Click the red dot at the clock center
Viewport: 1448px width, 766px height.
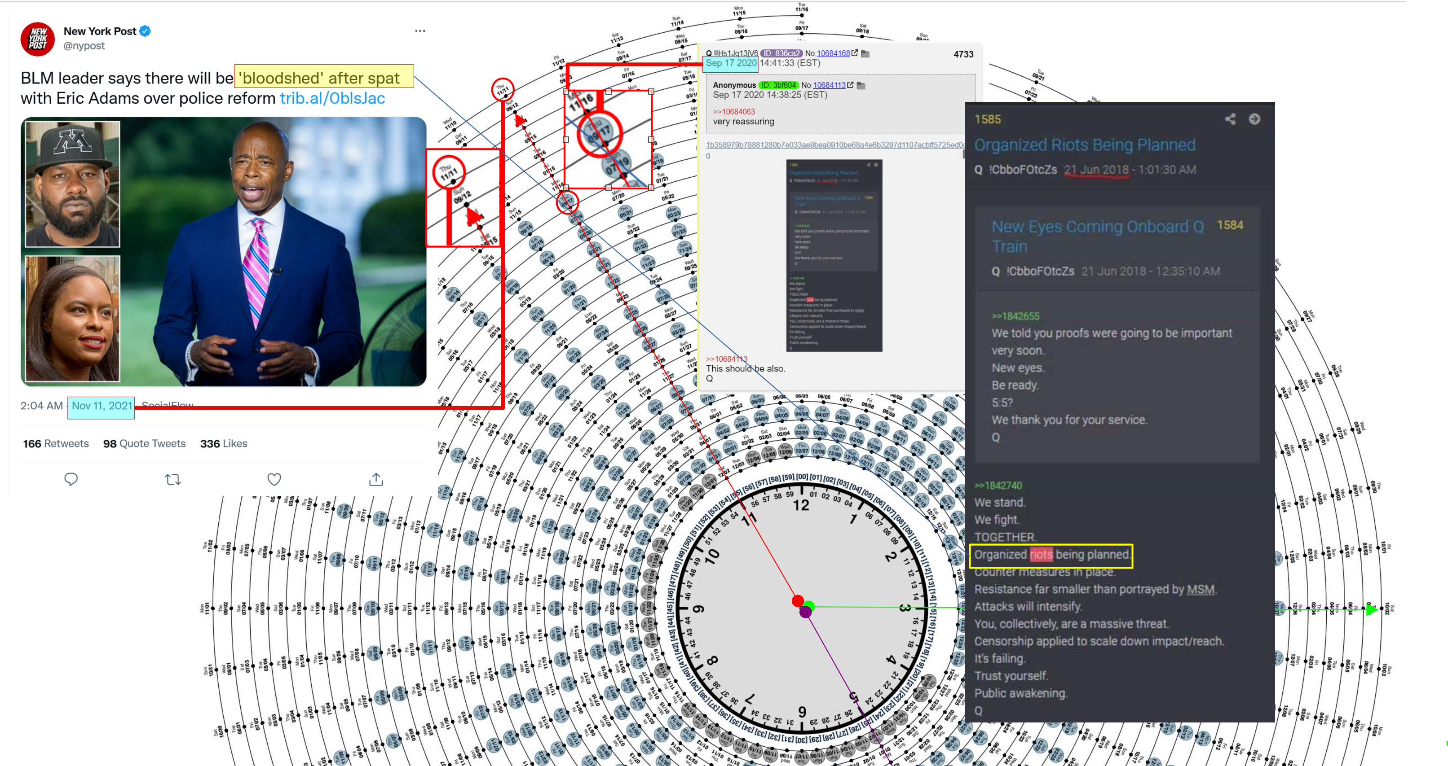tap(797, 601)
